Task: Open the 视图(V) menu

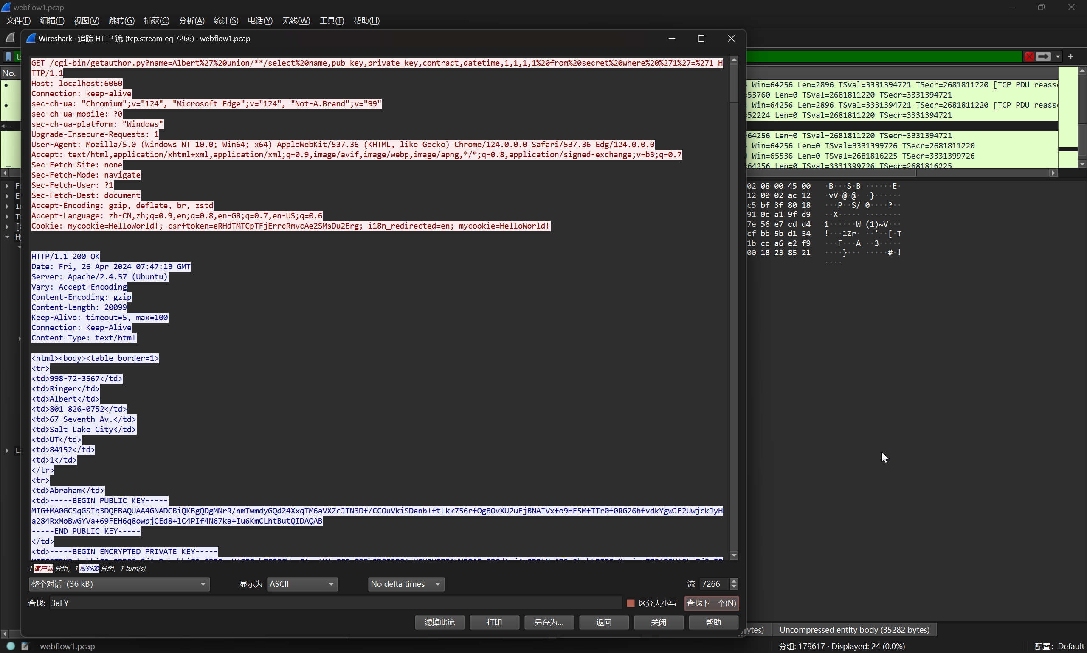Action: 86,21
